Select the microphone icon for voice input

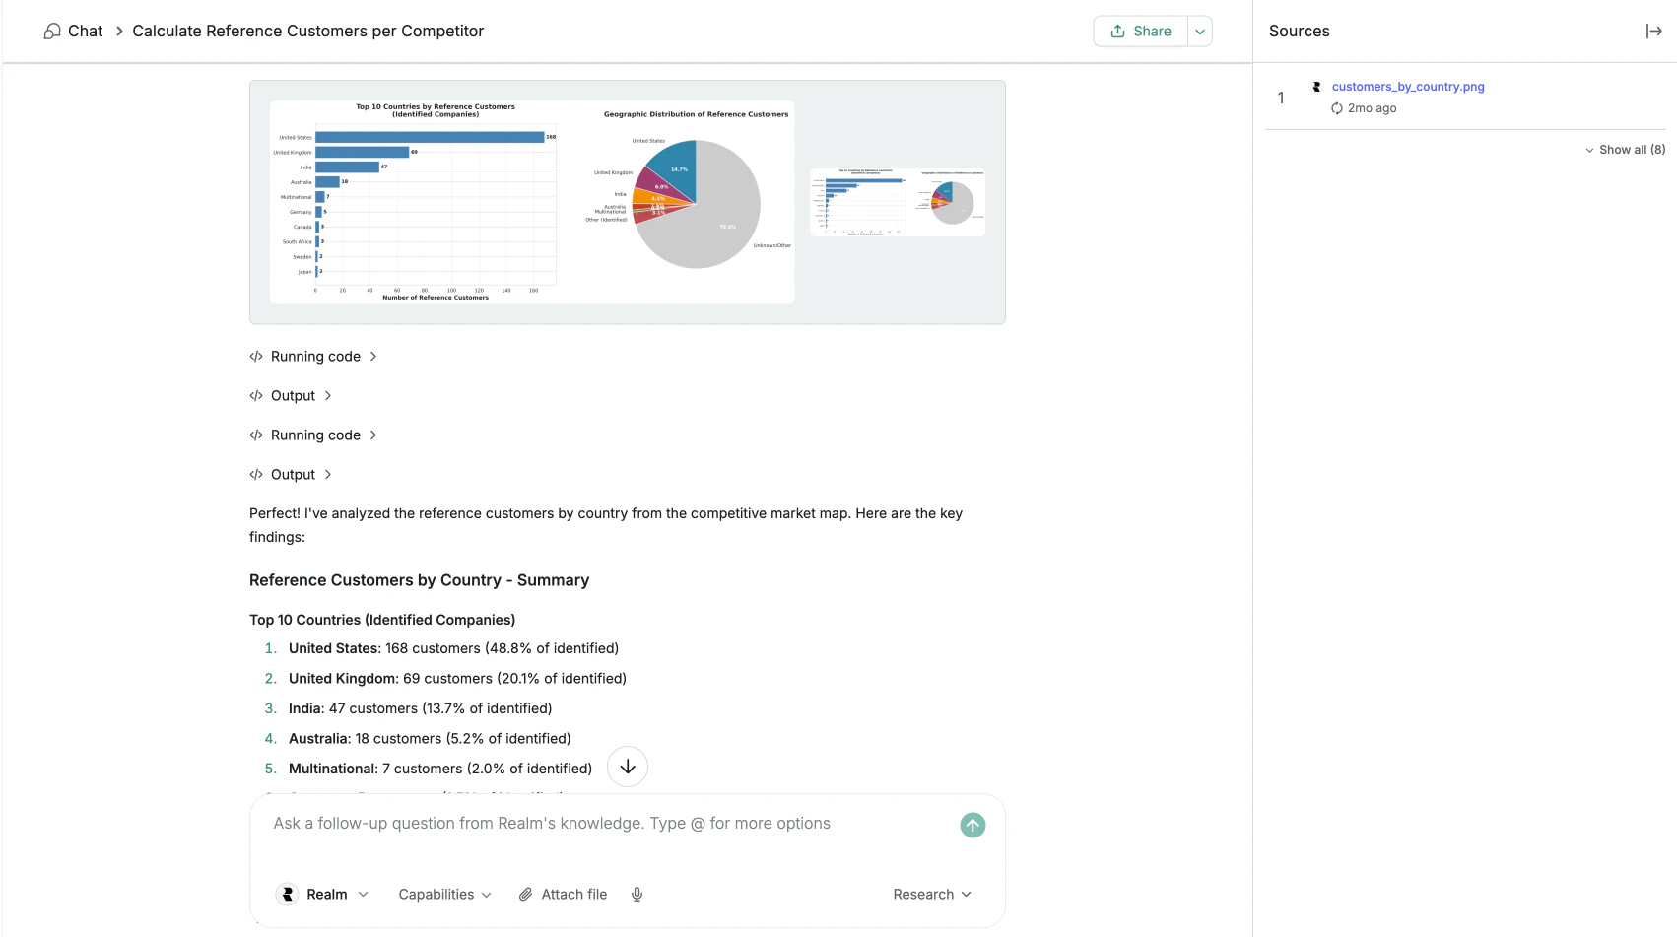pos(637,894)
